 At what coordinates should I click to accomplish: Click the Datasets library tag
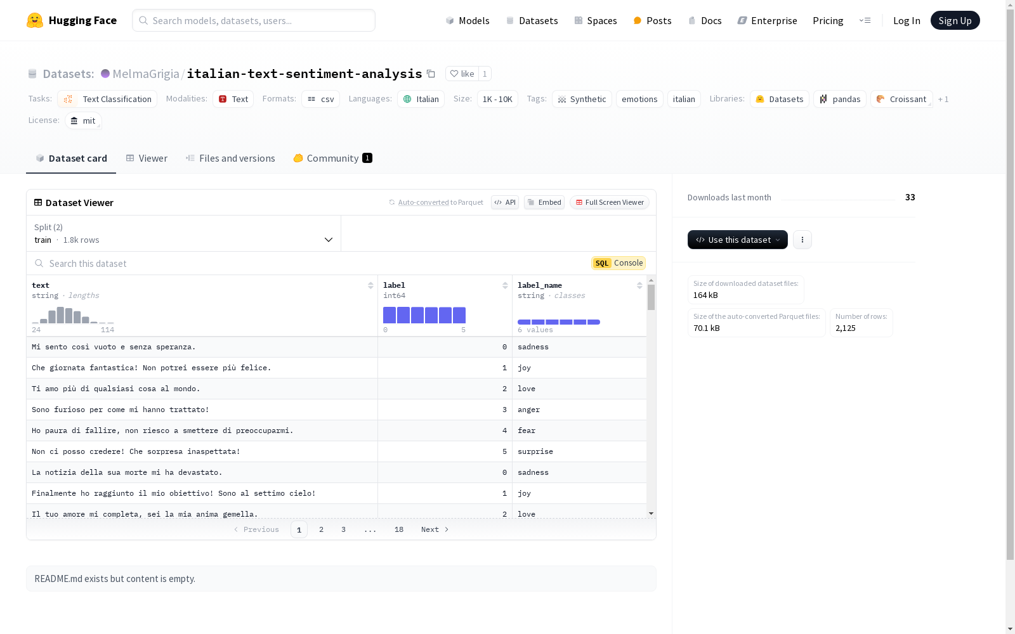tap(780, 99)
